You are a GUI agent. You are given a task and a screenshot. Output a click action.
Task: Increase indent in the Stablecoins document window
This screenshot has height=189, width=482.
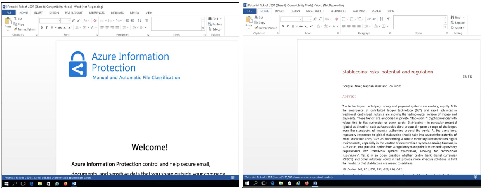375,19
